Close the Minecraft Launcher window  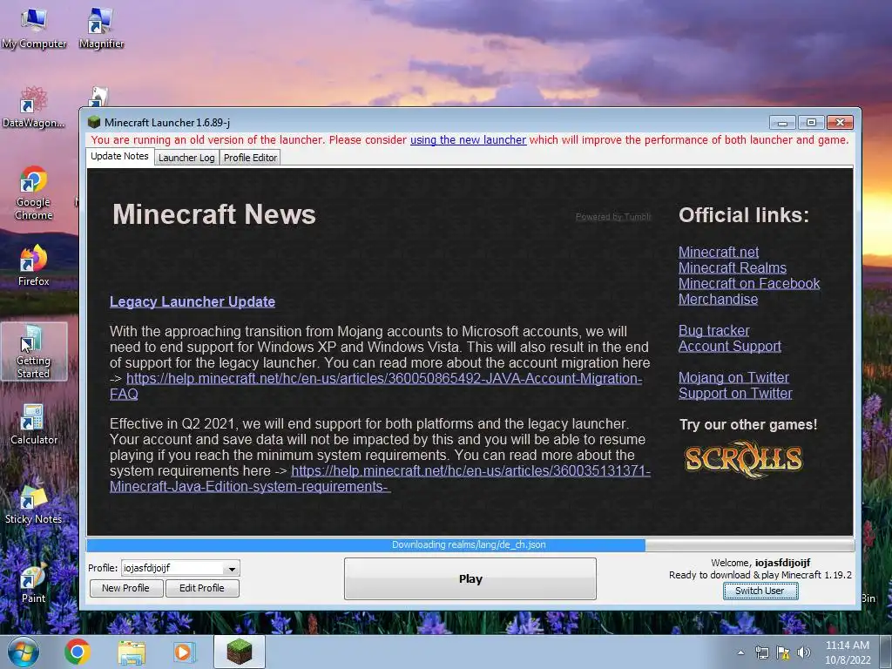(x=840, y=122)
